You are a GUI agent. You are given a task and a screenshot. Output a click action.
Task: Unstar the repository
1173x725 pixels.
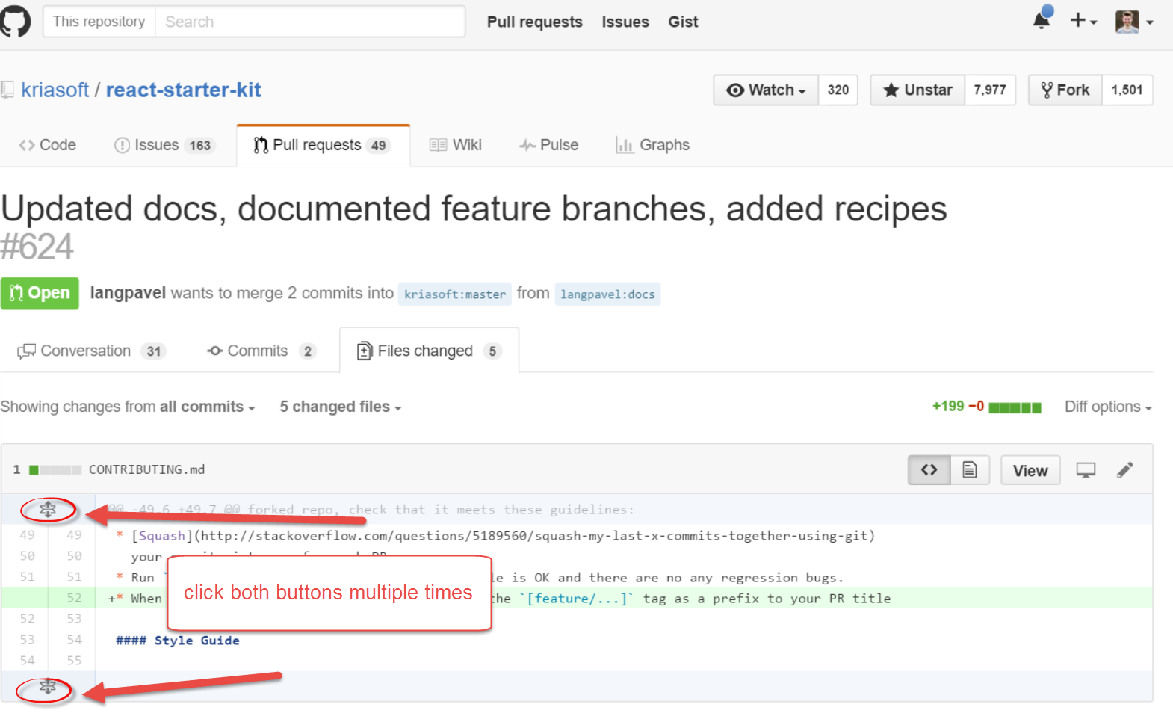[x=917, y=90]
